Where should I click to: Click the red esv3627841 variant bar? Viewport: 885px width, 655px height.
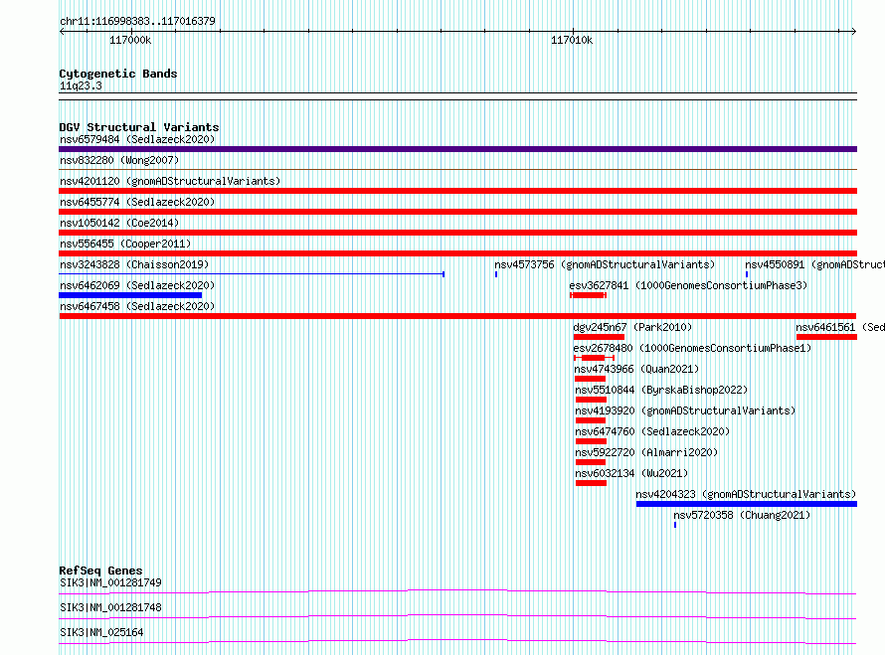coord(588,295)
